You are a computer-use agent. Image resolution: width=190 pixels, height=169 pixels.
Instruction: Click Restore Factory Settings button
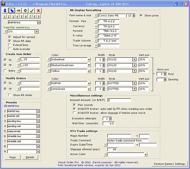[169, 164]
